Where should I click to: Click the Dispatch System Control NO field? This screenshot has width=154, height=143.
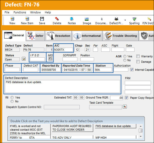[62, 107]
